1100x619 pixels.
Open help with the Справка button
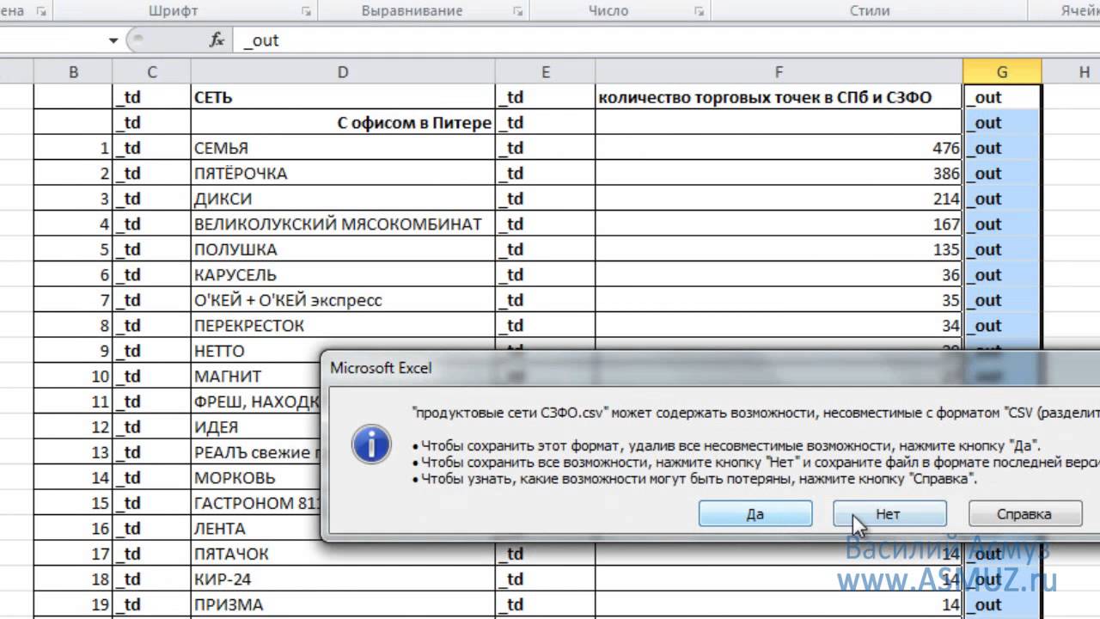point(1024,514)
